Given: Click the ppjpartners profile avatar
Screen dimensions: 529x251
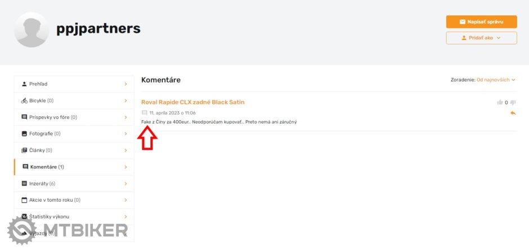Looking at the screenshot, I should point(32,29).
